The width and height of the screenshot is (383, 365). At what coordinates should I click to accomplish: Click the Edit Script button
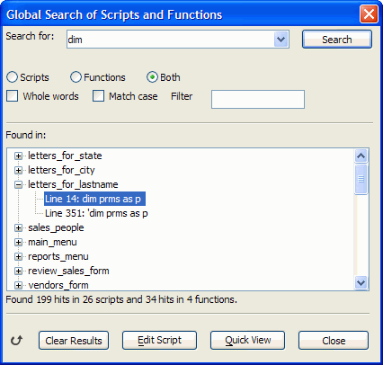pos(159,340)
